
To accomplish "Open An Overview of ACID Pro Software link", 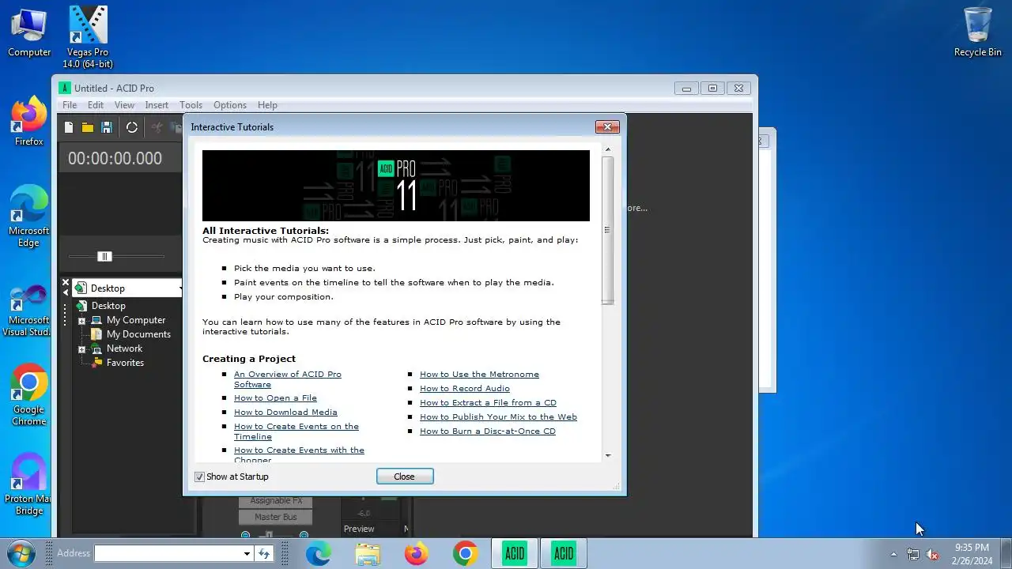I will pos(288,379).
